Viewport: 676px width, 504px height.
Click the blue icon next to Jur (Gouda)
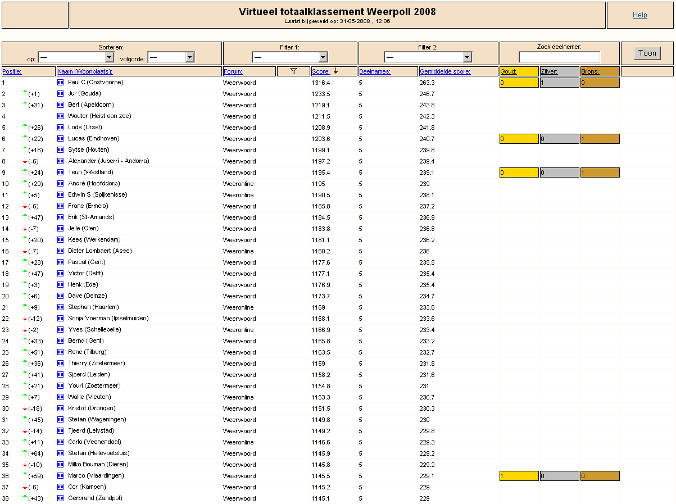tap(61, 93)
